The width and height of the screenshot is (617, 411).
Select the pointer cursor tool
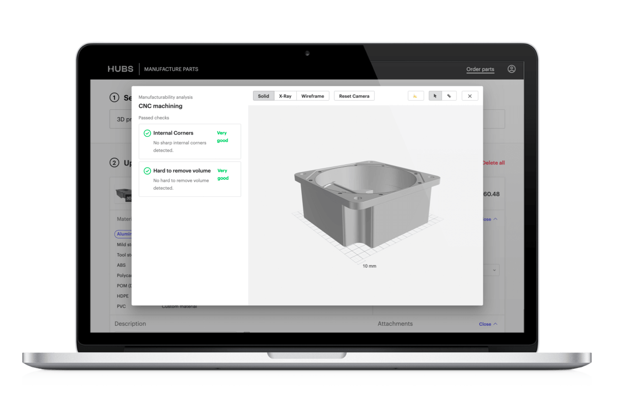pos(435,96)
